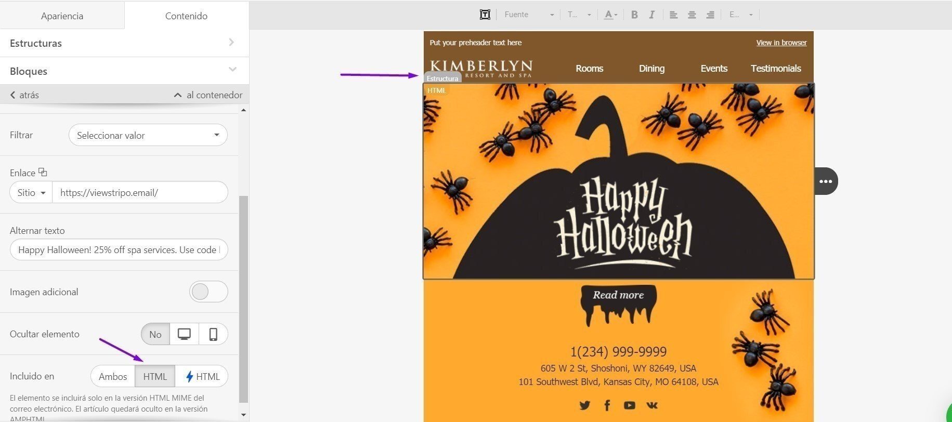This screenshot has height=422, width=952.
Task: Click the Alternar texto input field
Action: tap(119, 249)
